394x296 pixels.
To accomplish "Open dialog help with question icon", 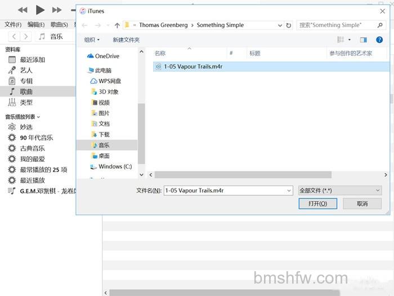I will click(379, 39).
